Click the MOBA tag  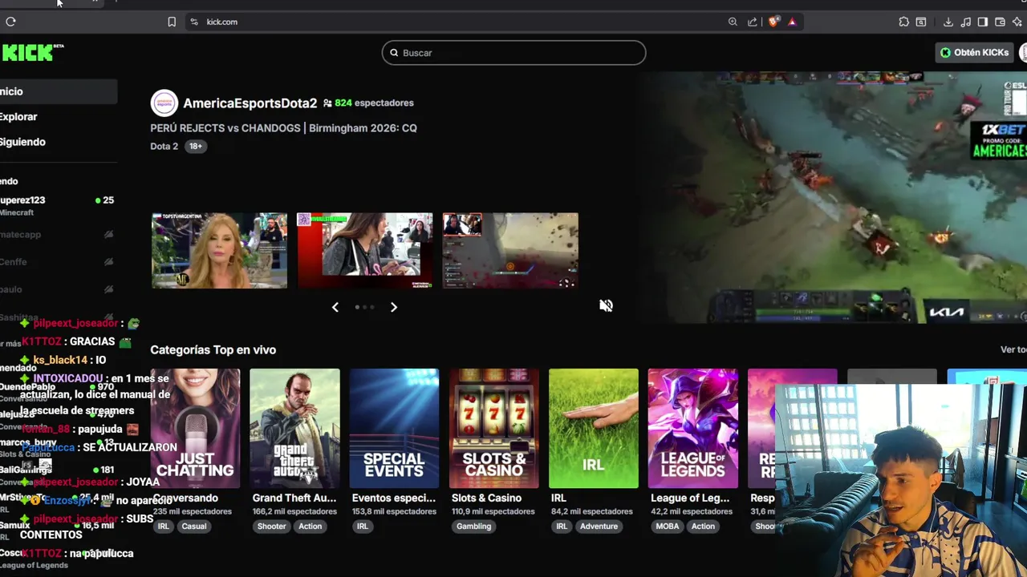point(668,527)
